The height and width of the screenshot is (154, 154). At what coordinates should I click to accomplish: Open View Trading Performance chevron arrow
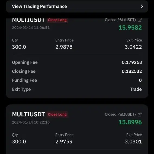point(142,7)
